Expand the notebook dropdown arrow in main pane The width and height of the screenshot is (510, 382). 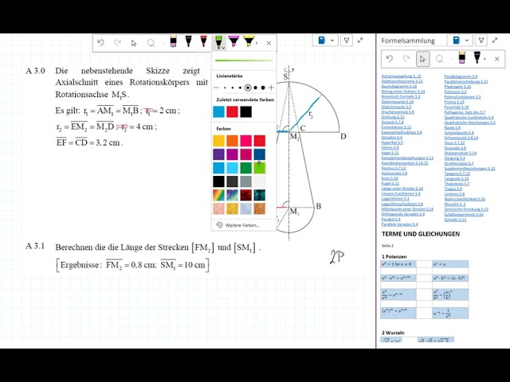point(332,41)
